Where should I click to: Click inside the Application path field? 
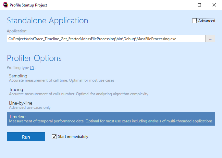(x=106, y=39)
